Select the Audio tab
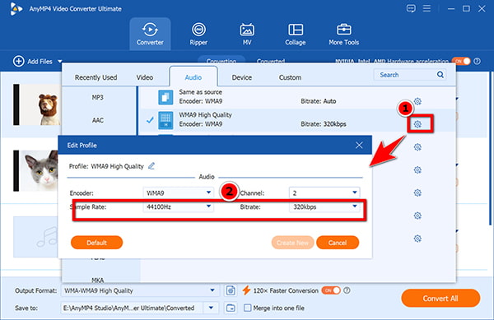Screen dimensions: 494x320 pos(193,77)
